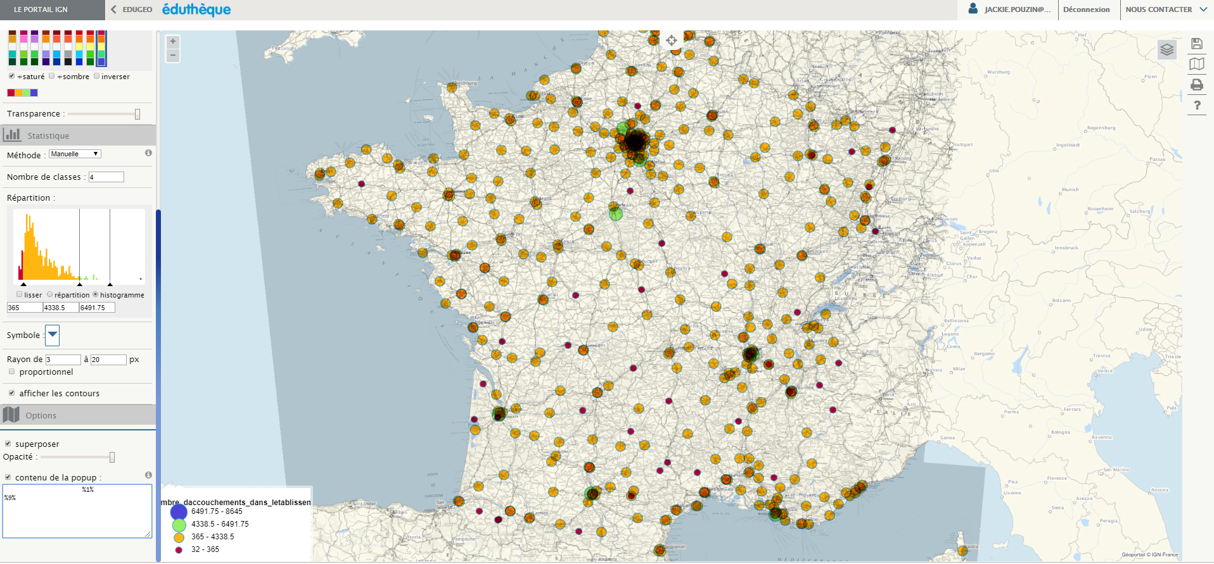Click the red legend circle 32 - 365
This screenshot has height=564, width=1214.
179,549
